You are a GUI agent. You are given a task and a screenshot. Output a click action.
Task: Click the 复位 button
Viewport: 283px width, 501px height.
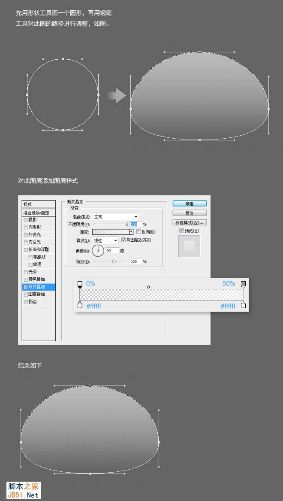pos(190,213)
